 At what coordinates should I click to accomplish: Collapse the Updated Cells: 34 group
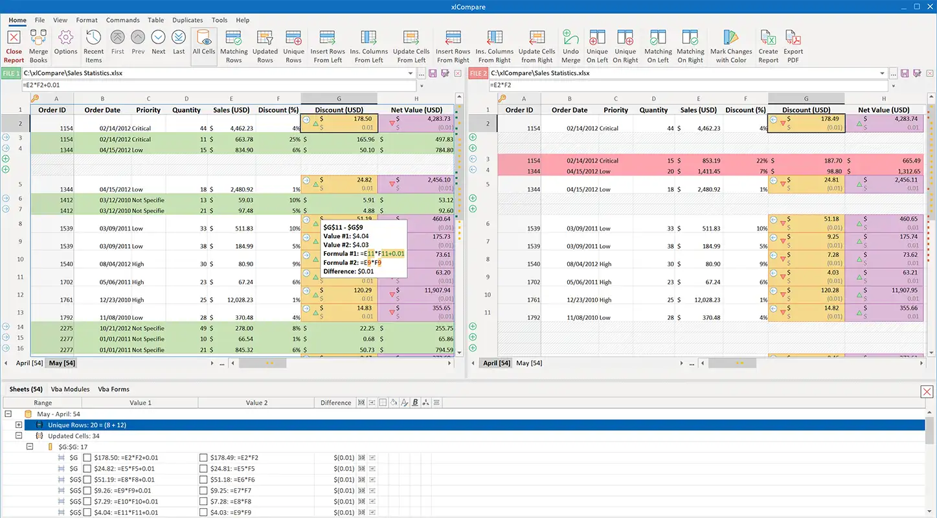coord(17,435)
